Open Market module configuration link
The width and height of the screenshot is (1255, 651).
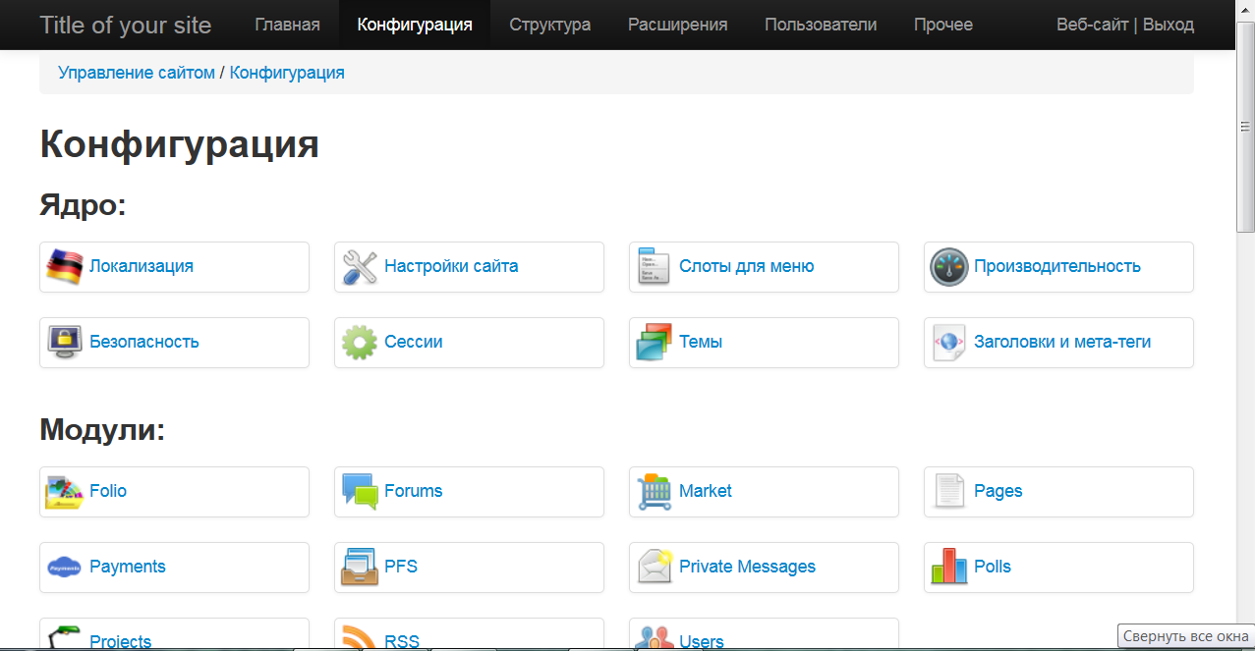(x=706, y=491)
